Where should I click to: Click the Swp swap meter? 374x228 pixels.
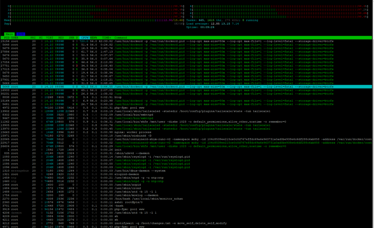pos(94,24)
